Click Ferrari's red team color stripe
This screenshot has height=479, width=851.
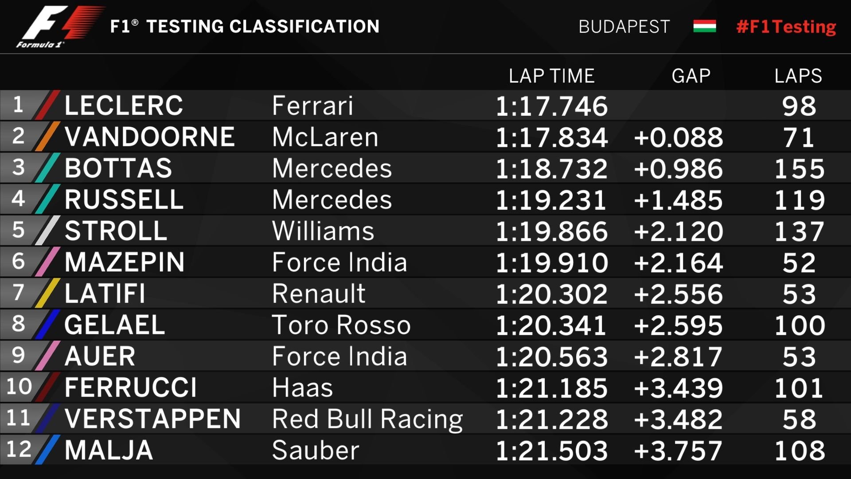coord(48,105)
